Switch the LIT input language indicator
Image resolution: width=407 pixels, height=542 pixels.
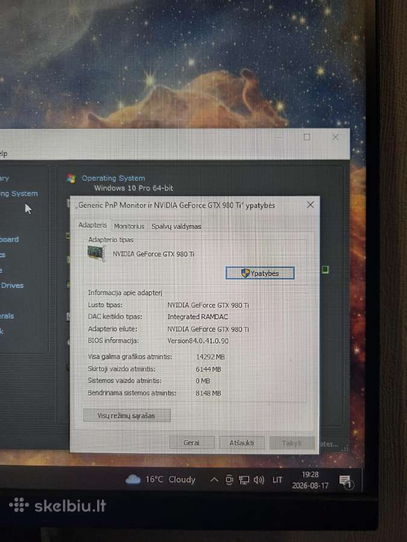click(277, 480)
